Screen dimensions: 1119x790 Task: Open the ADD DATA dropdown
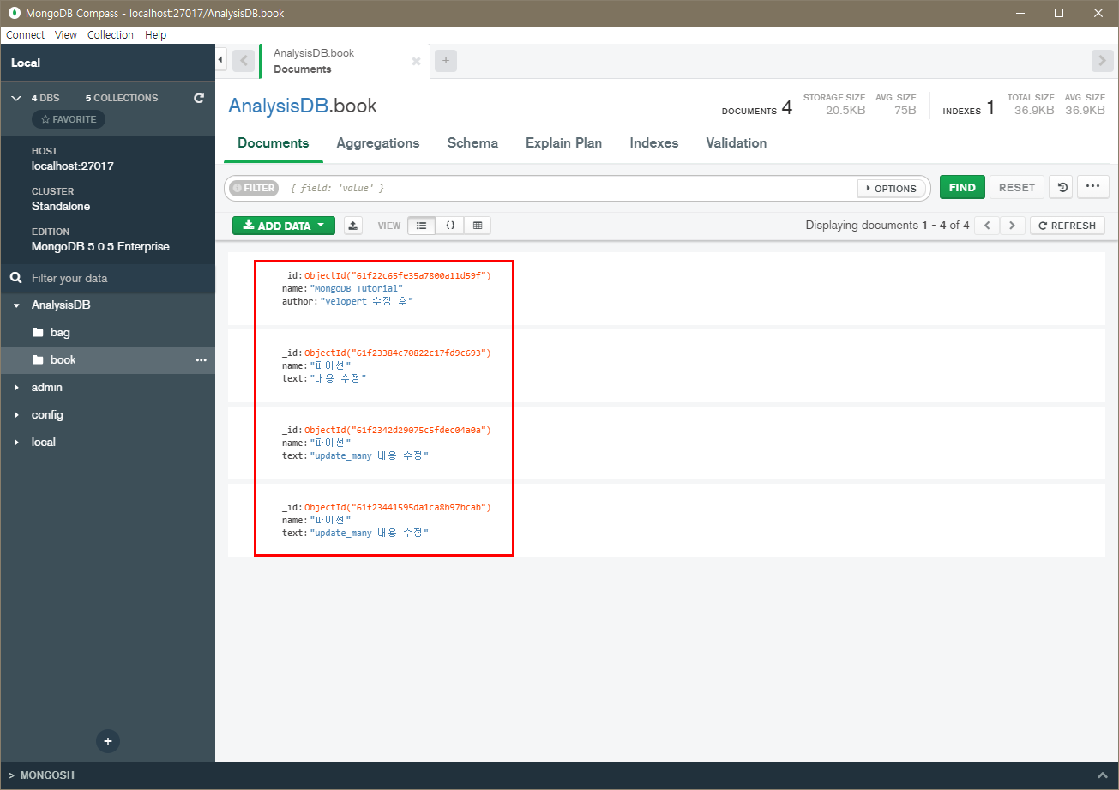click(x=284, y=226)
